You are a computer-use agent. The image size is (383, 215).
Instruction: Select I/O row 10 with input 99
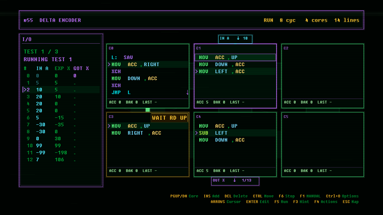(x=61, y=145)
